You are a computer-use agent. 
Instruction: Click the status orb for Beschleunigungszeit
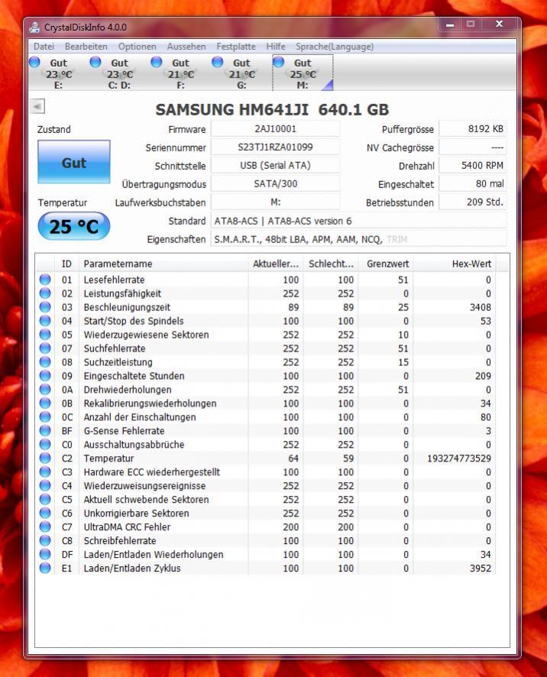(x=45, y=307)
